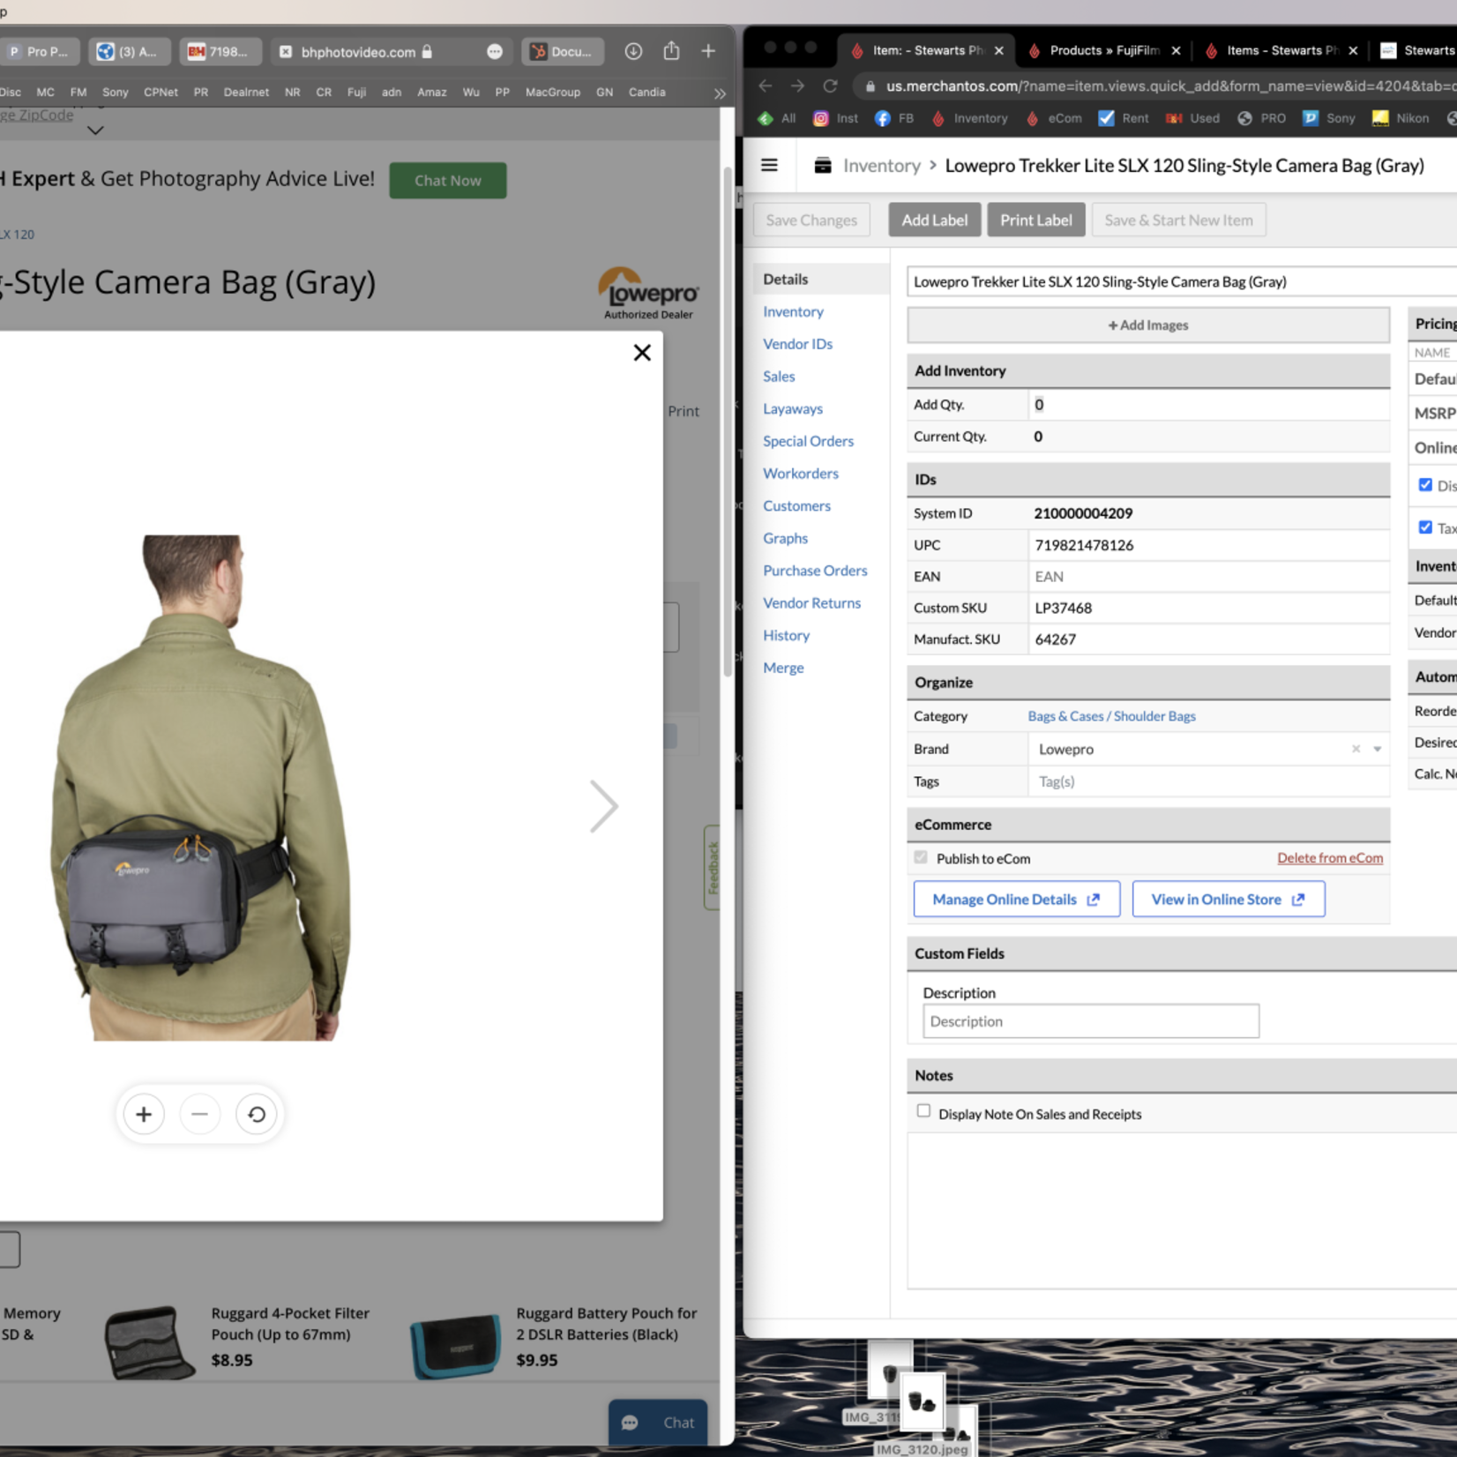Click the Save Changes button
Viewport: 1457px width, 1457px height.
(x=811, y=220)
